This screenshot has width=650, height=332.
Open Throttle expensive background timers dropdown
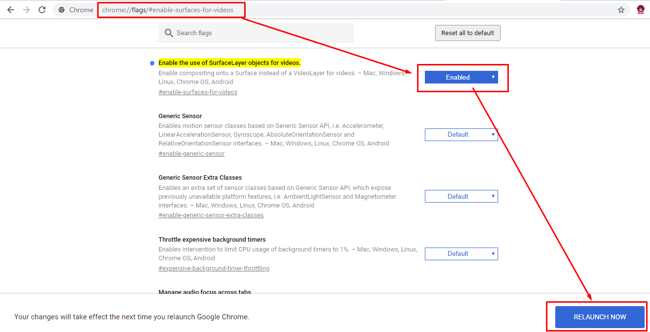pyautogui.click(x=461, y=254)
